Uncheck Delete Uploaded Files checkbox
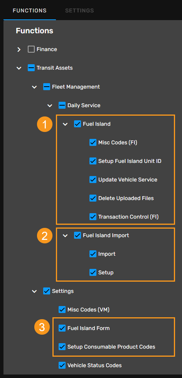This screenshot has width=182, height=378. pos(93,198)
